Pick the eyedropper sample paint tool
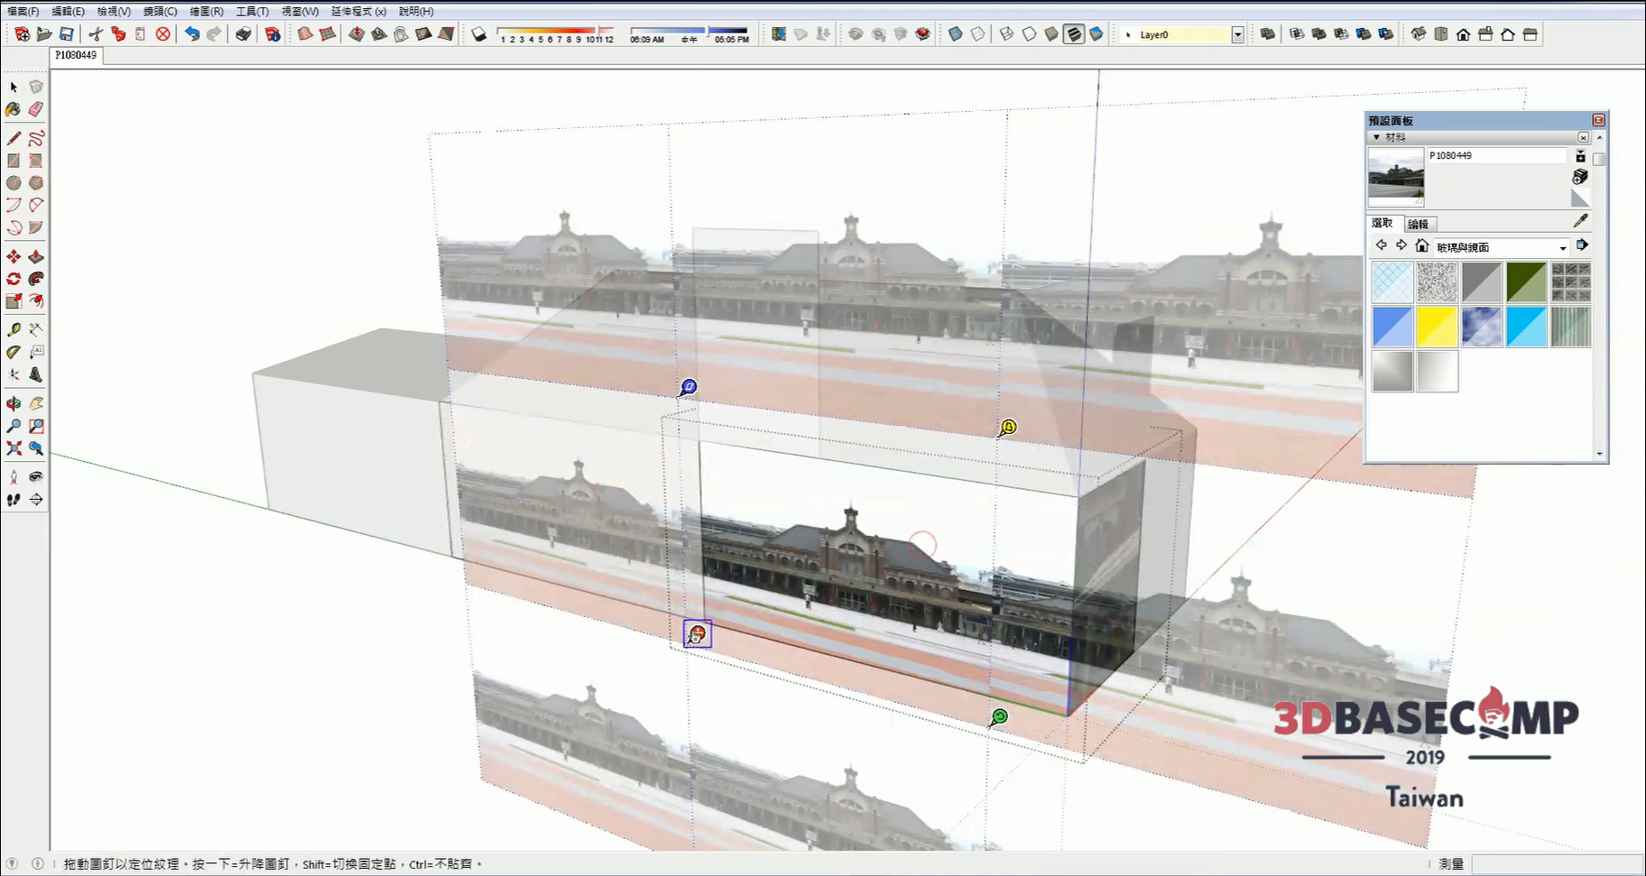 pos(1580,221)
